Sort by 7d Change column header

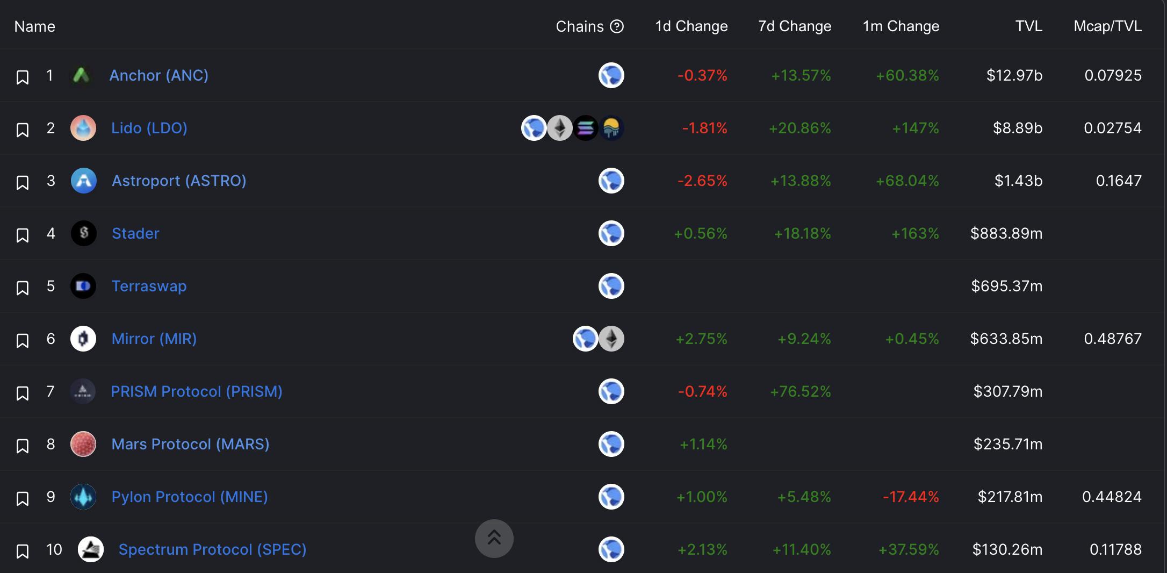point(794,26)
